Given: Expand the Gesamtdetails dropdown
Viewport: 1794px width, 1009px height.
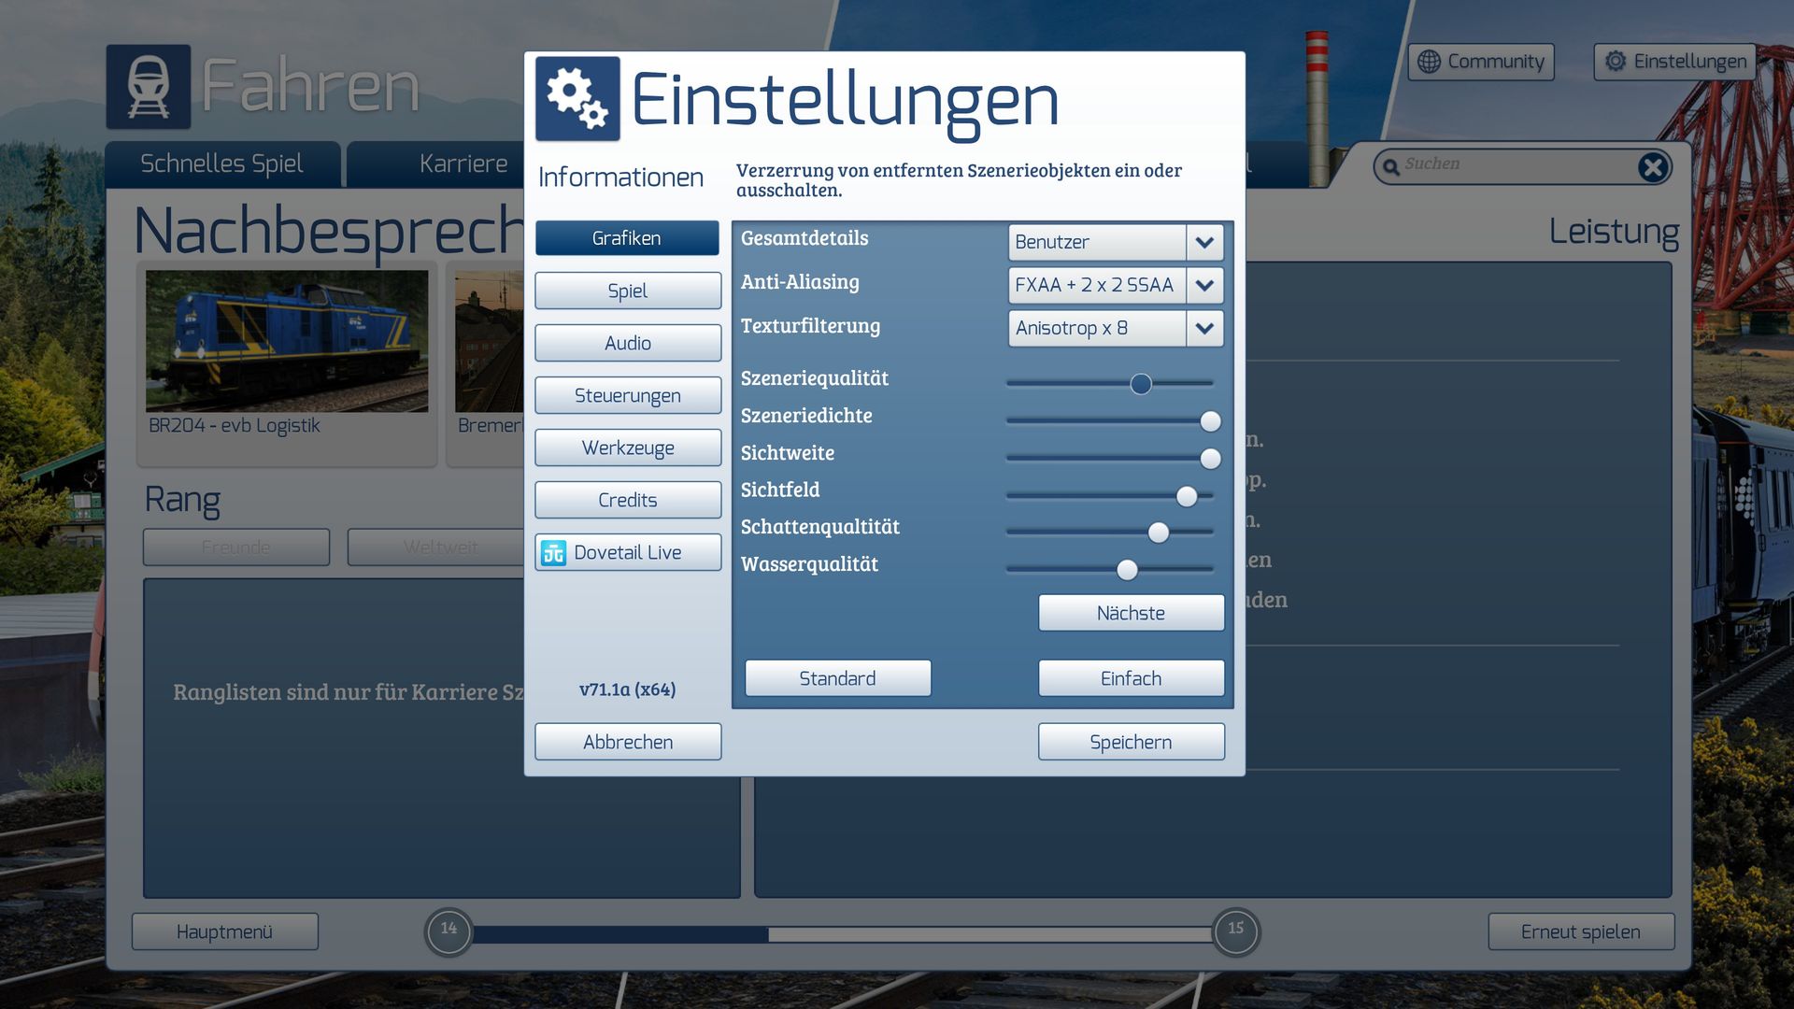Looking at the screenshot, I should (x=1204, y=243).
